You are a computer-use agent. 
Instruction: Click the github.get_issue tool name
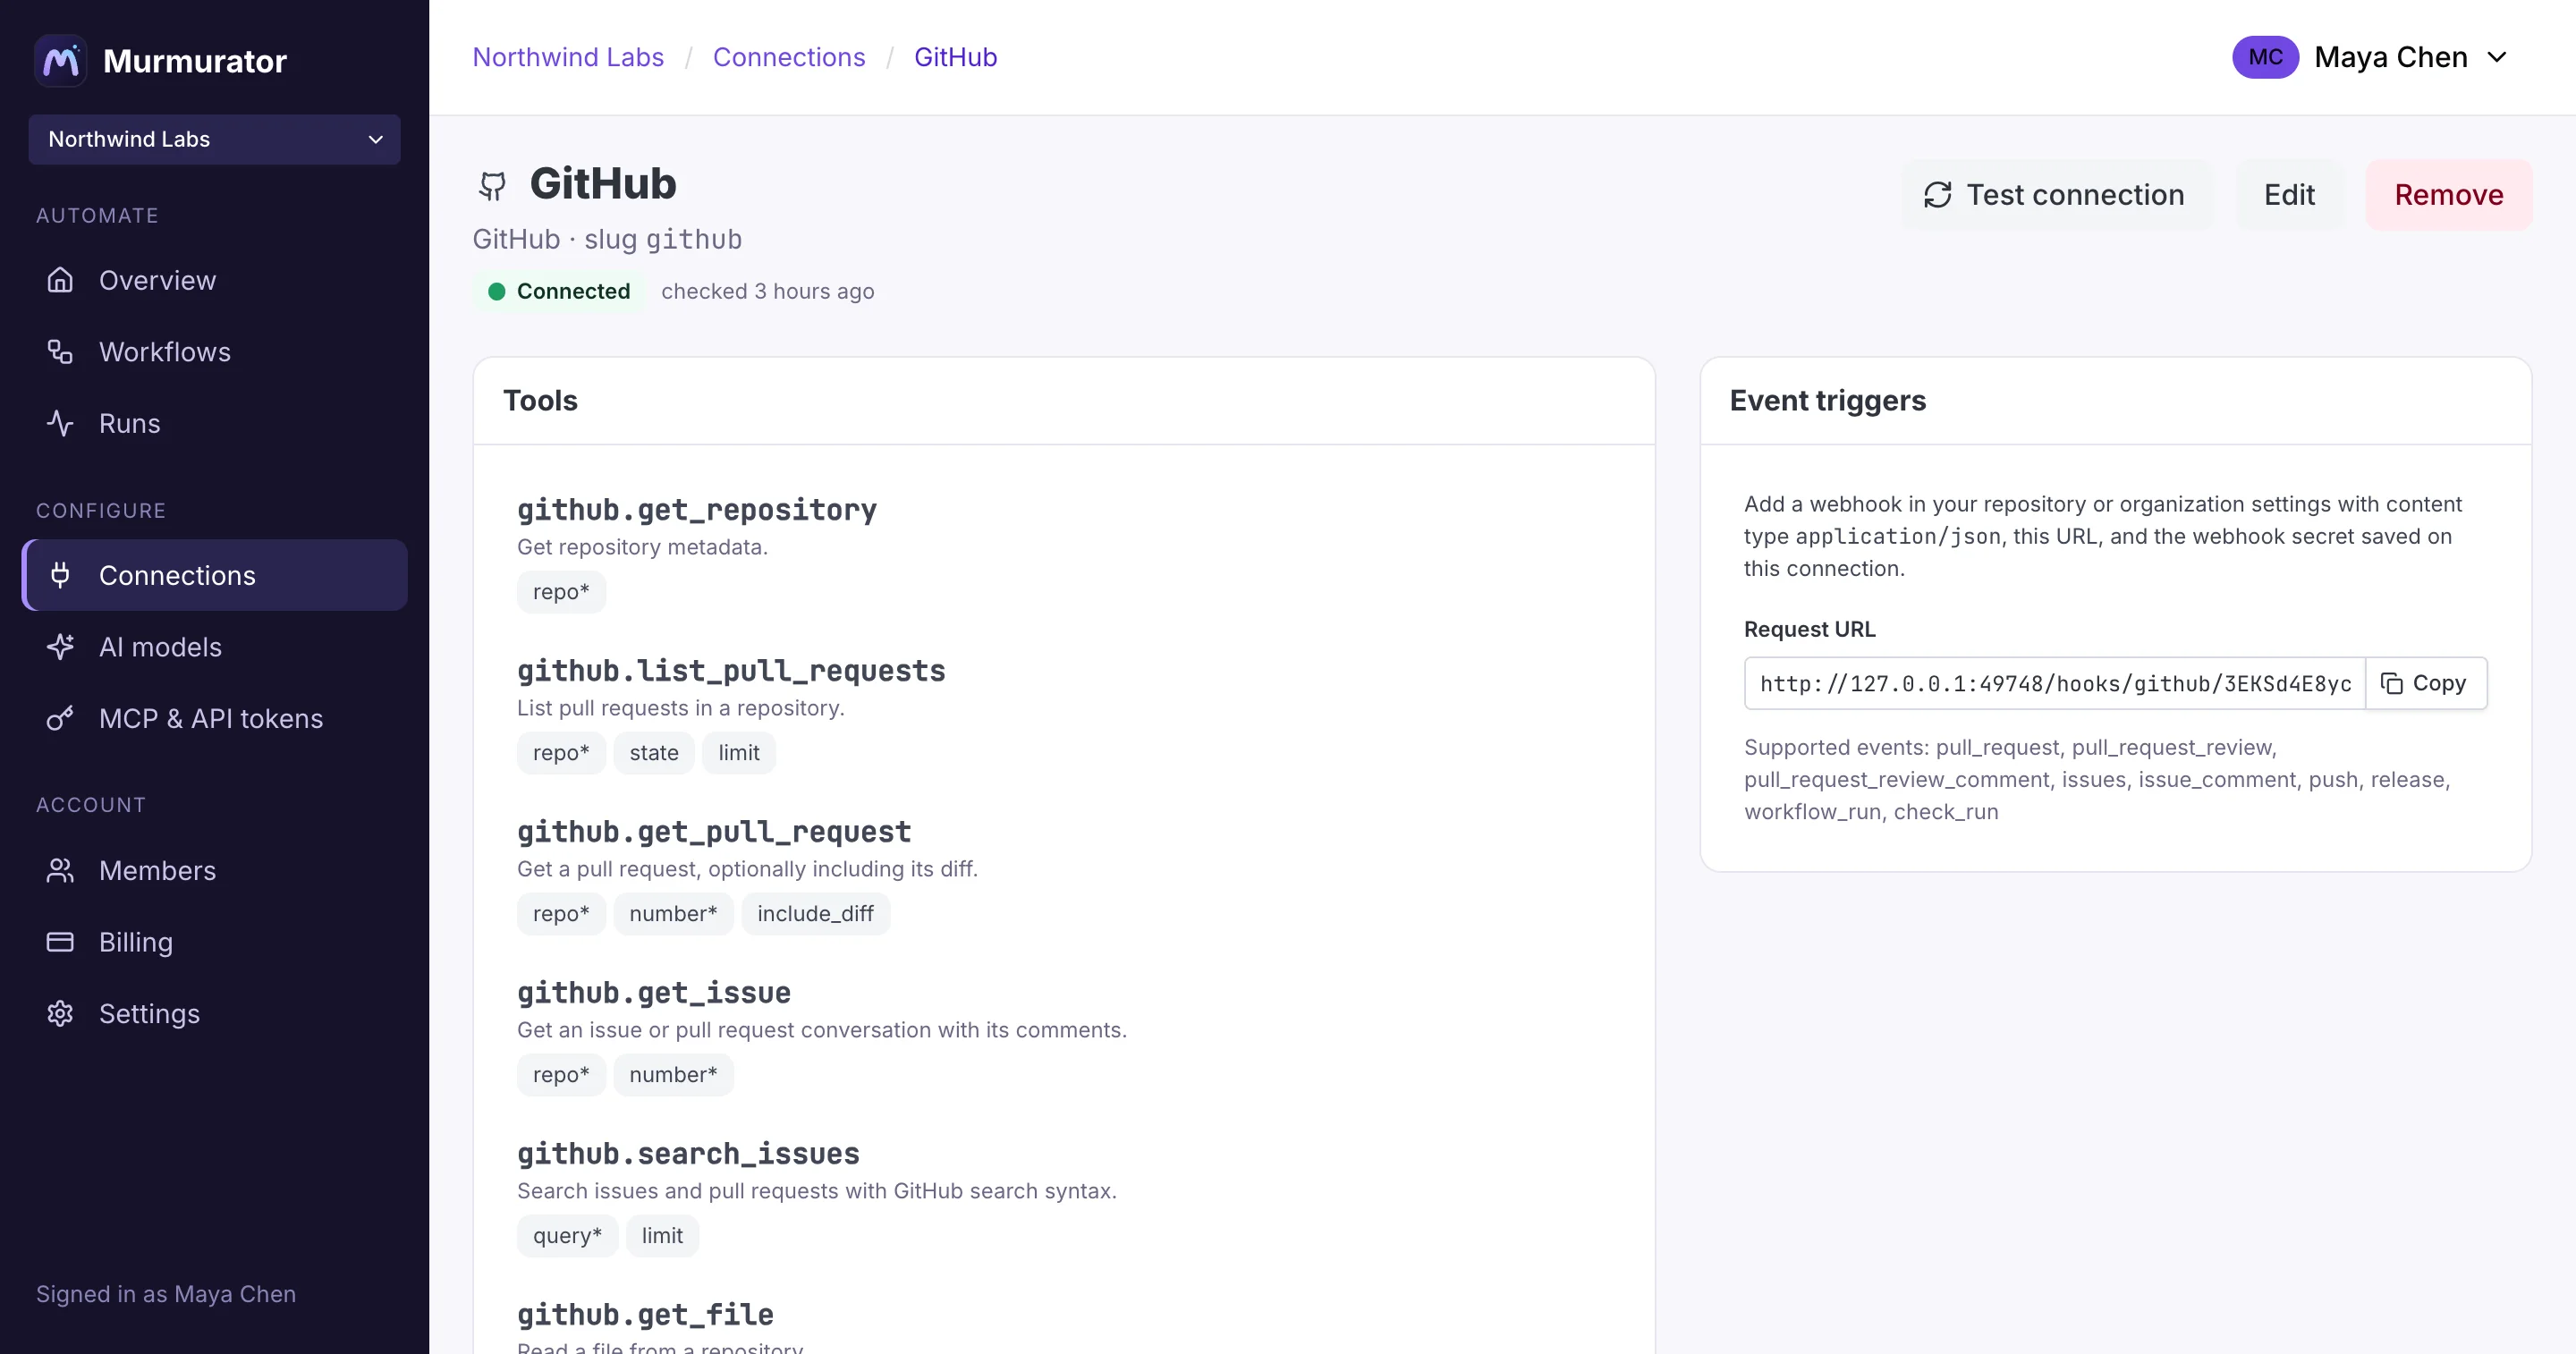654,993
